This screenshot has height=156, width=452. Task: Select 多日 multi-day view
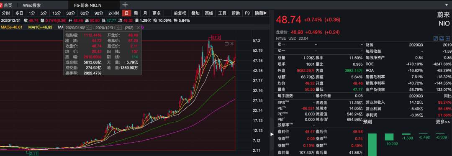click(19, 13)
